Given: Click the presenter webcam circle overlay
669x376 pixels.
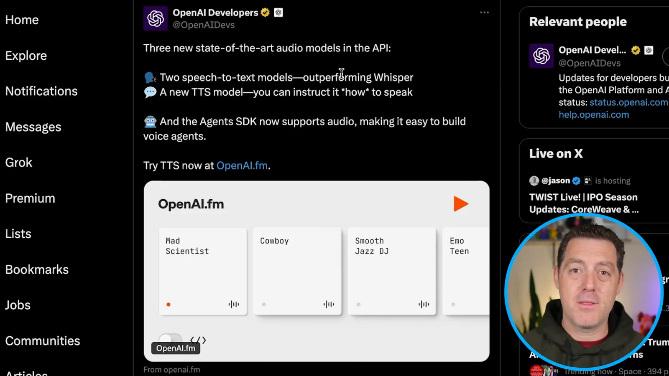Looking at the screenshot, I should (584, 292).
